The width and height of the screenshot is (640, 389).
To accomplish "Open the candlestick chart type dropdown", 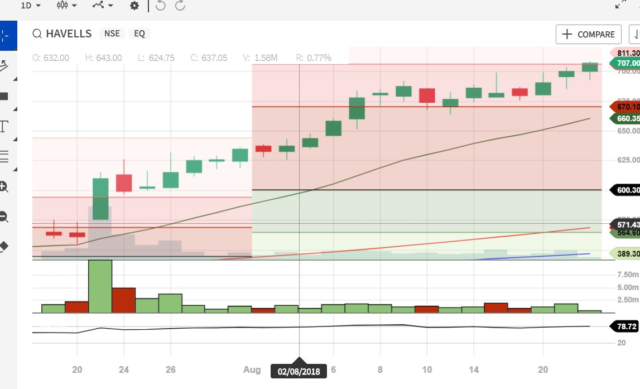I will coord(66,6).
